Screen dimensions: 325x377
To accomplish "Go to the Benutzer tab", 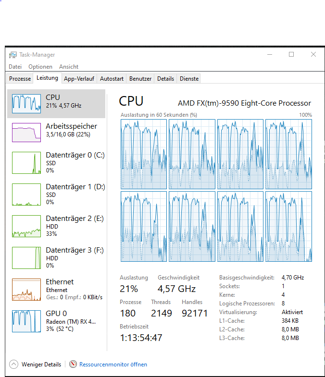I will pos(140,79).
